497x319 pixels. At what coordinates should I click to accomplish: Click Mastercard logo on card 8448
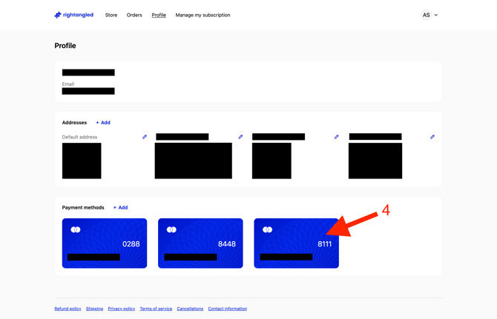point(171,230)
